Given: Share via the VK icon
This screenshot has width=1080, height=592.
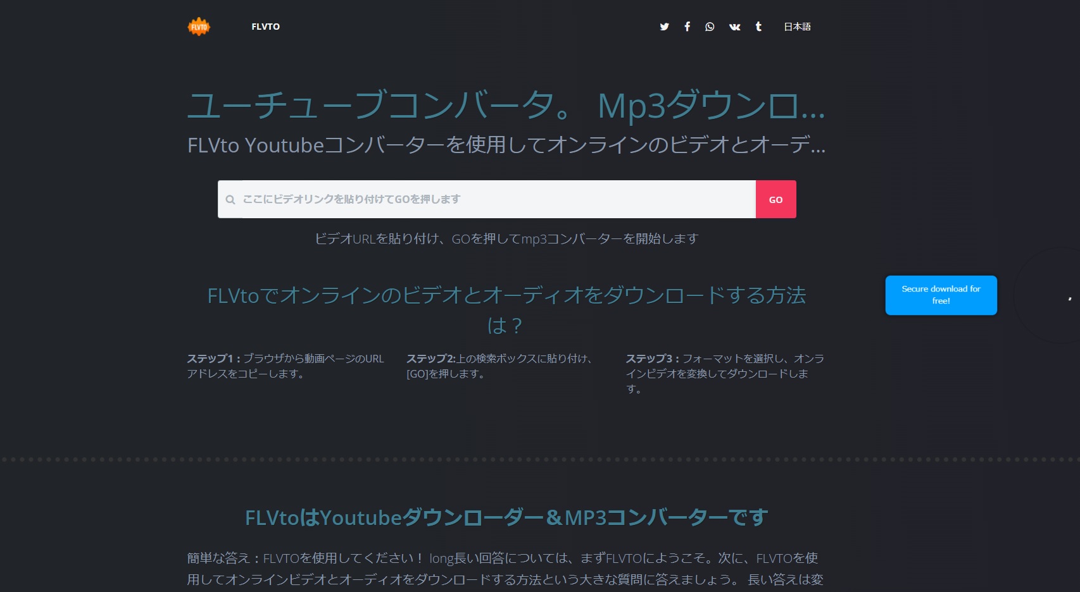Looking at the screenshot, I should point(734,27).
